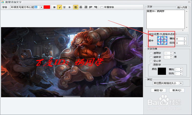
Task: Toggle the Bold text icon
Action: click(54, 7)
